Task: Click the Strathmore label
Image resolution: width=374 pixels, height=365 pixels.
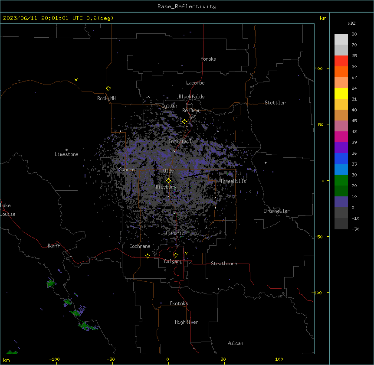Action: 224,264
